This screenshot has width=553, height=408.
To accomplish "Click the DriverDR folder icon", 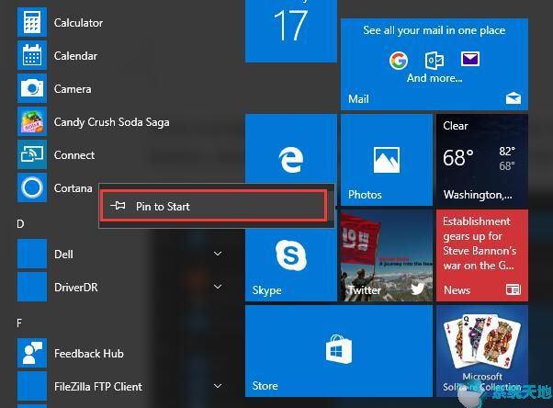I will tap(32, 287).
